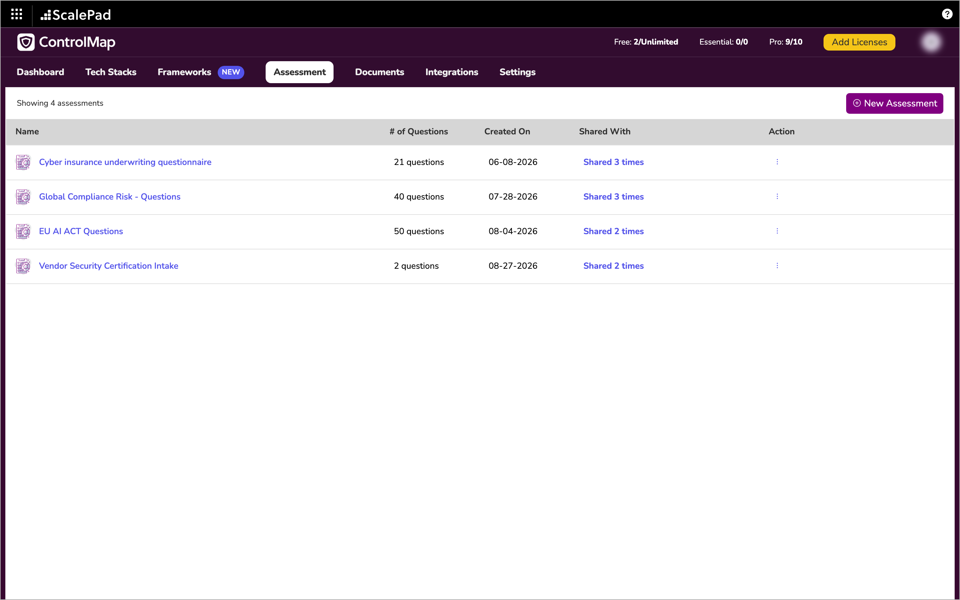960x600 pixels.
Task: Select the Assessment tab
Action: click(300, 72)
